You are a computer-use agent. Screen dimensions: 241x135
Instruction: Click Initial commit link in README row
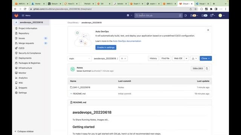pos(125,94)
